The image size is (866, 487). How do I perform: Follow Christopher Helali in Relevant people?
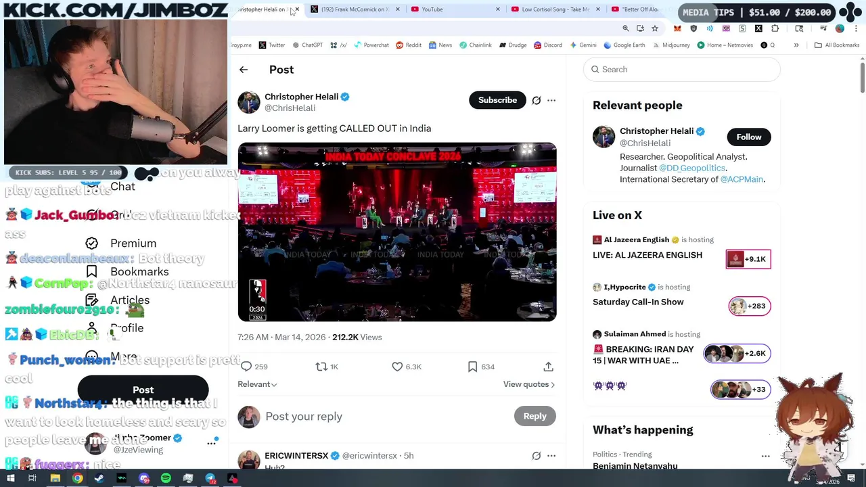pyautogui.click(x=749, y=137)
